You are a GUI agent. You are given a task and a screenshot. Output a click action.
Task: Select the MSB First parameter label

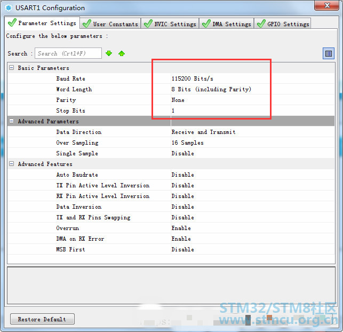[x=70, y=249]
